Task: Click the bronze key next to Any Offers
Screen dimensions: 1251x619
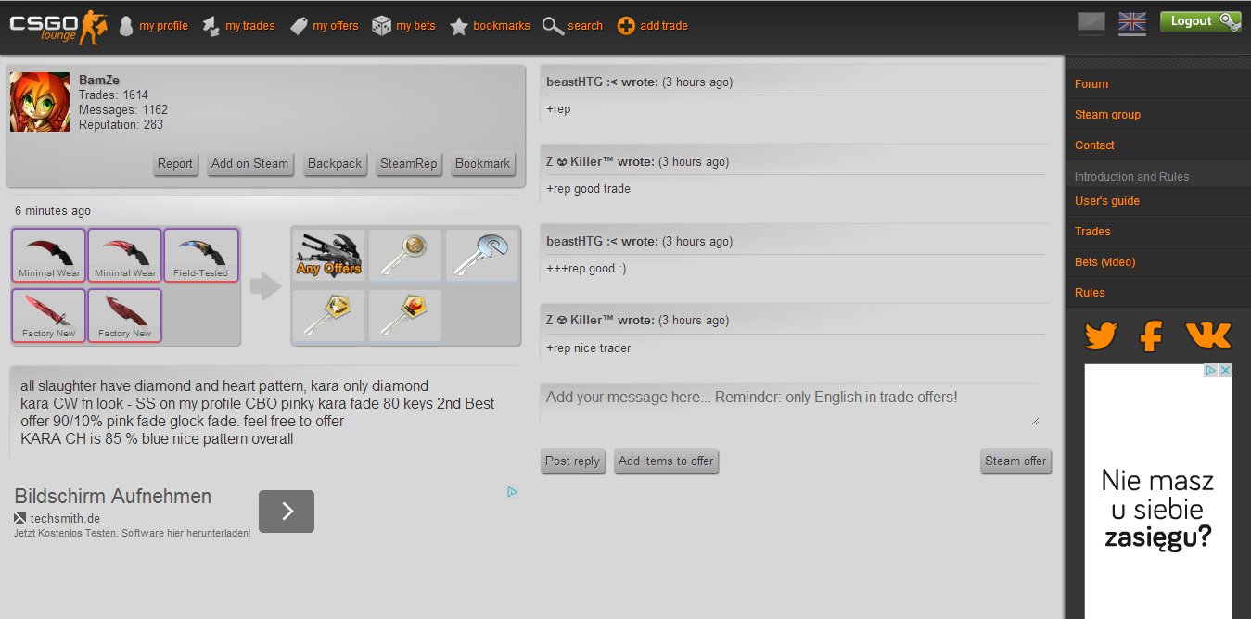Action: click(405, 255)
